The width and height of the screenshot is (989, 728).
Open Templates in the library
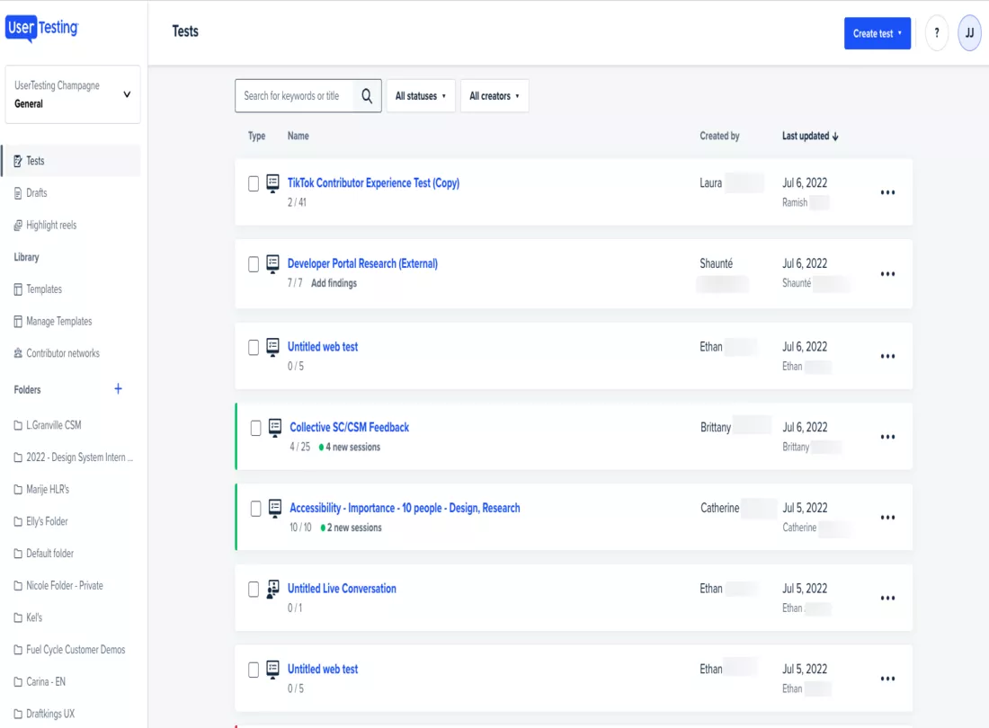(44, 289)
